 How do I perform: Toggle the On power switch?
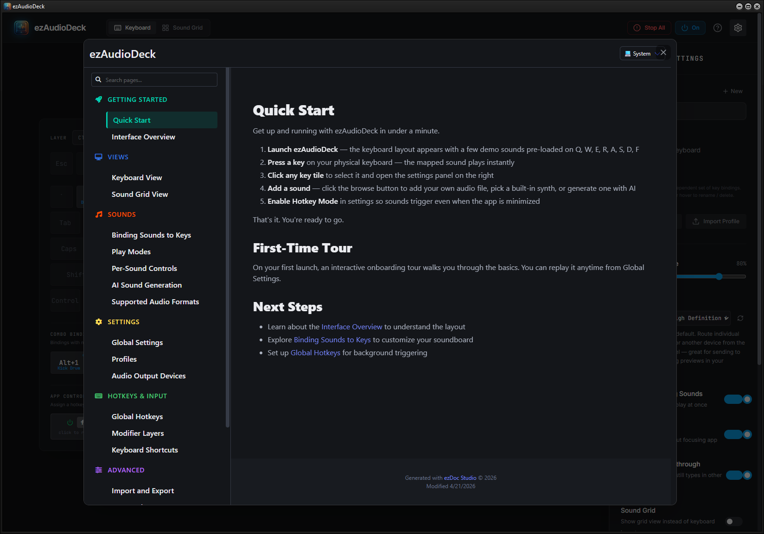(x=690, y=28)
